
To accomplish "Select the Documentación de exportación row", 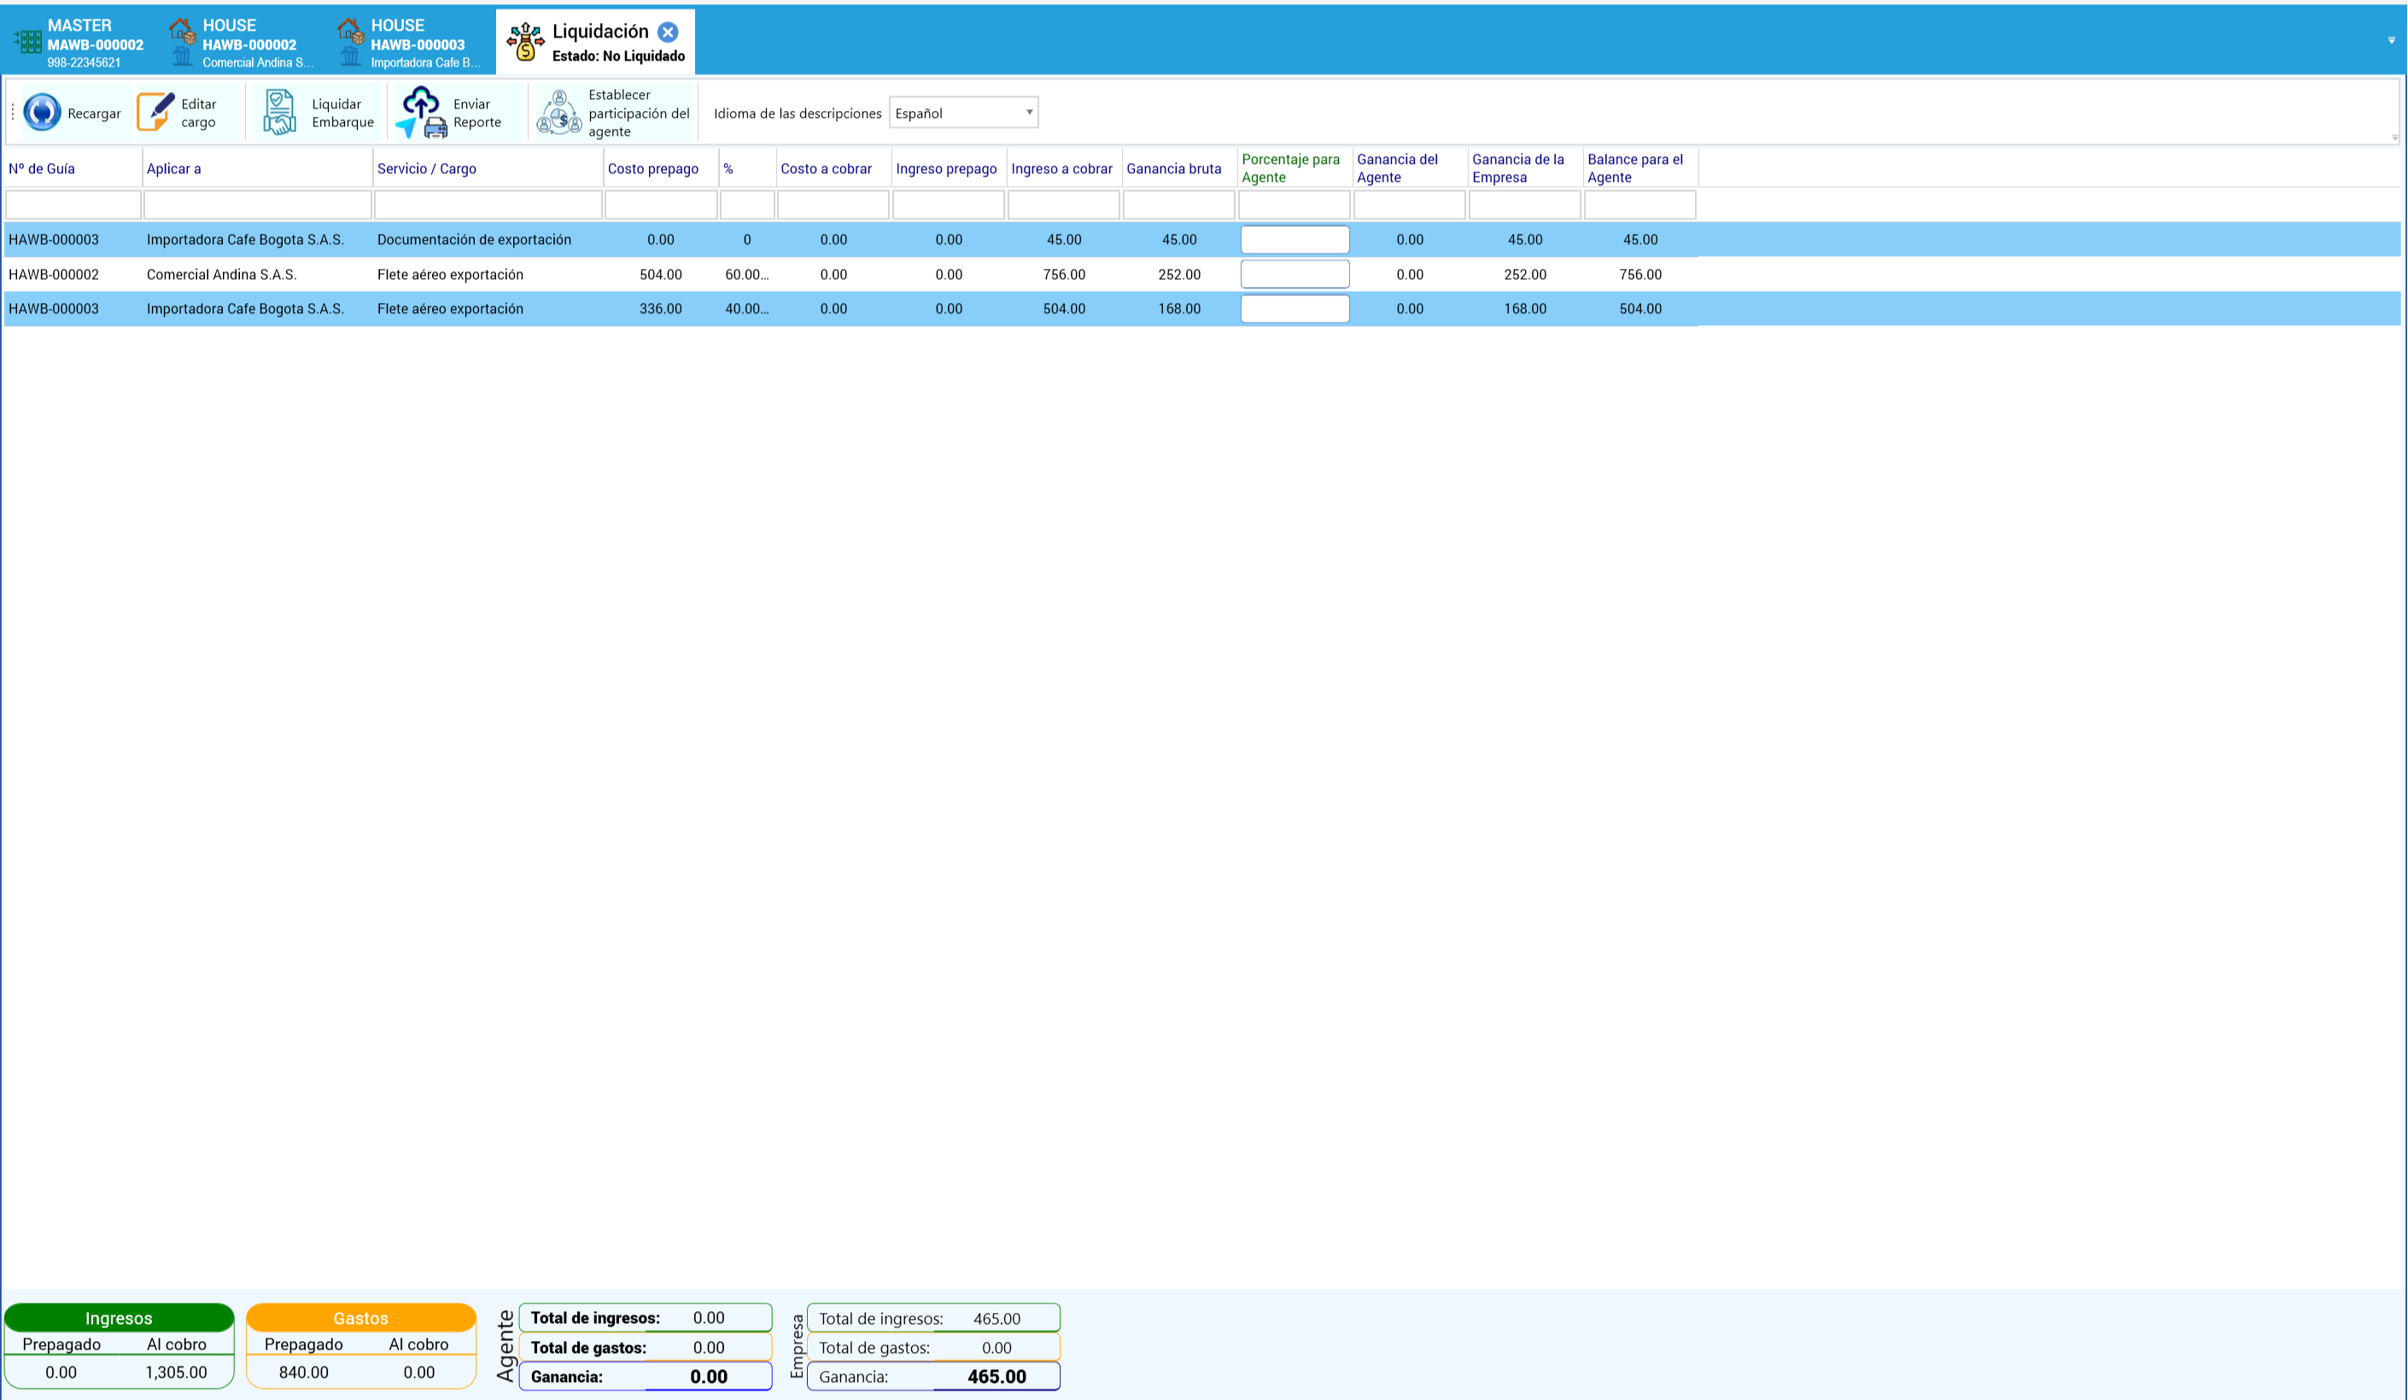I will (1202, 240).
